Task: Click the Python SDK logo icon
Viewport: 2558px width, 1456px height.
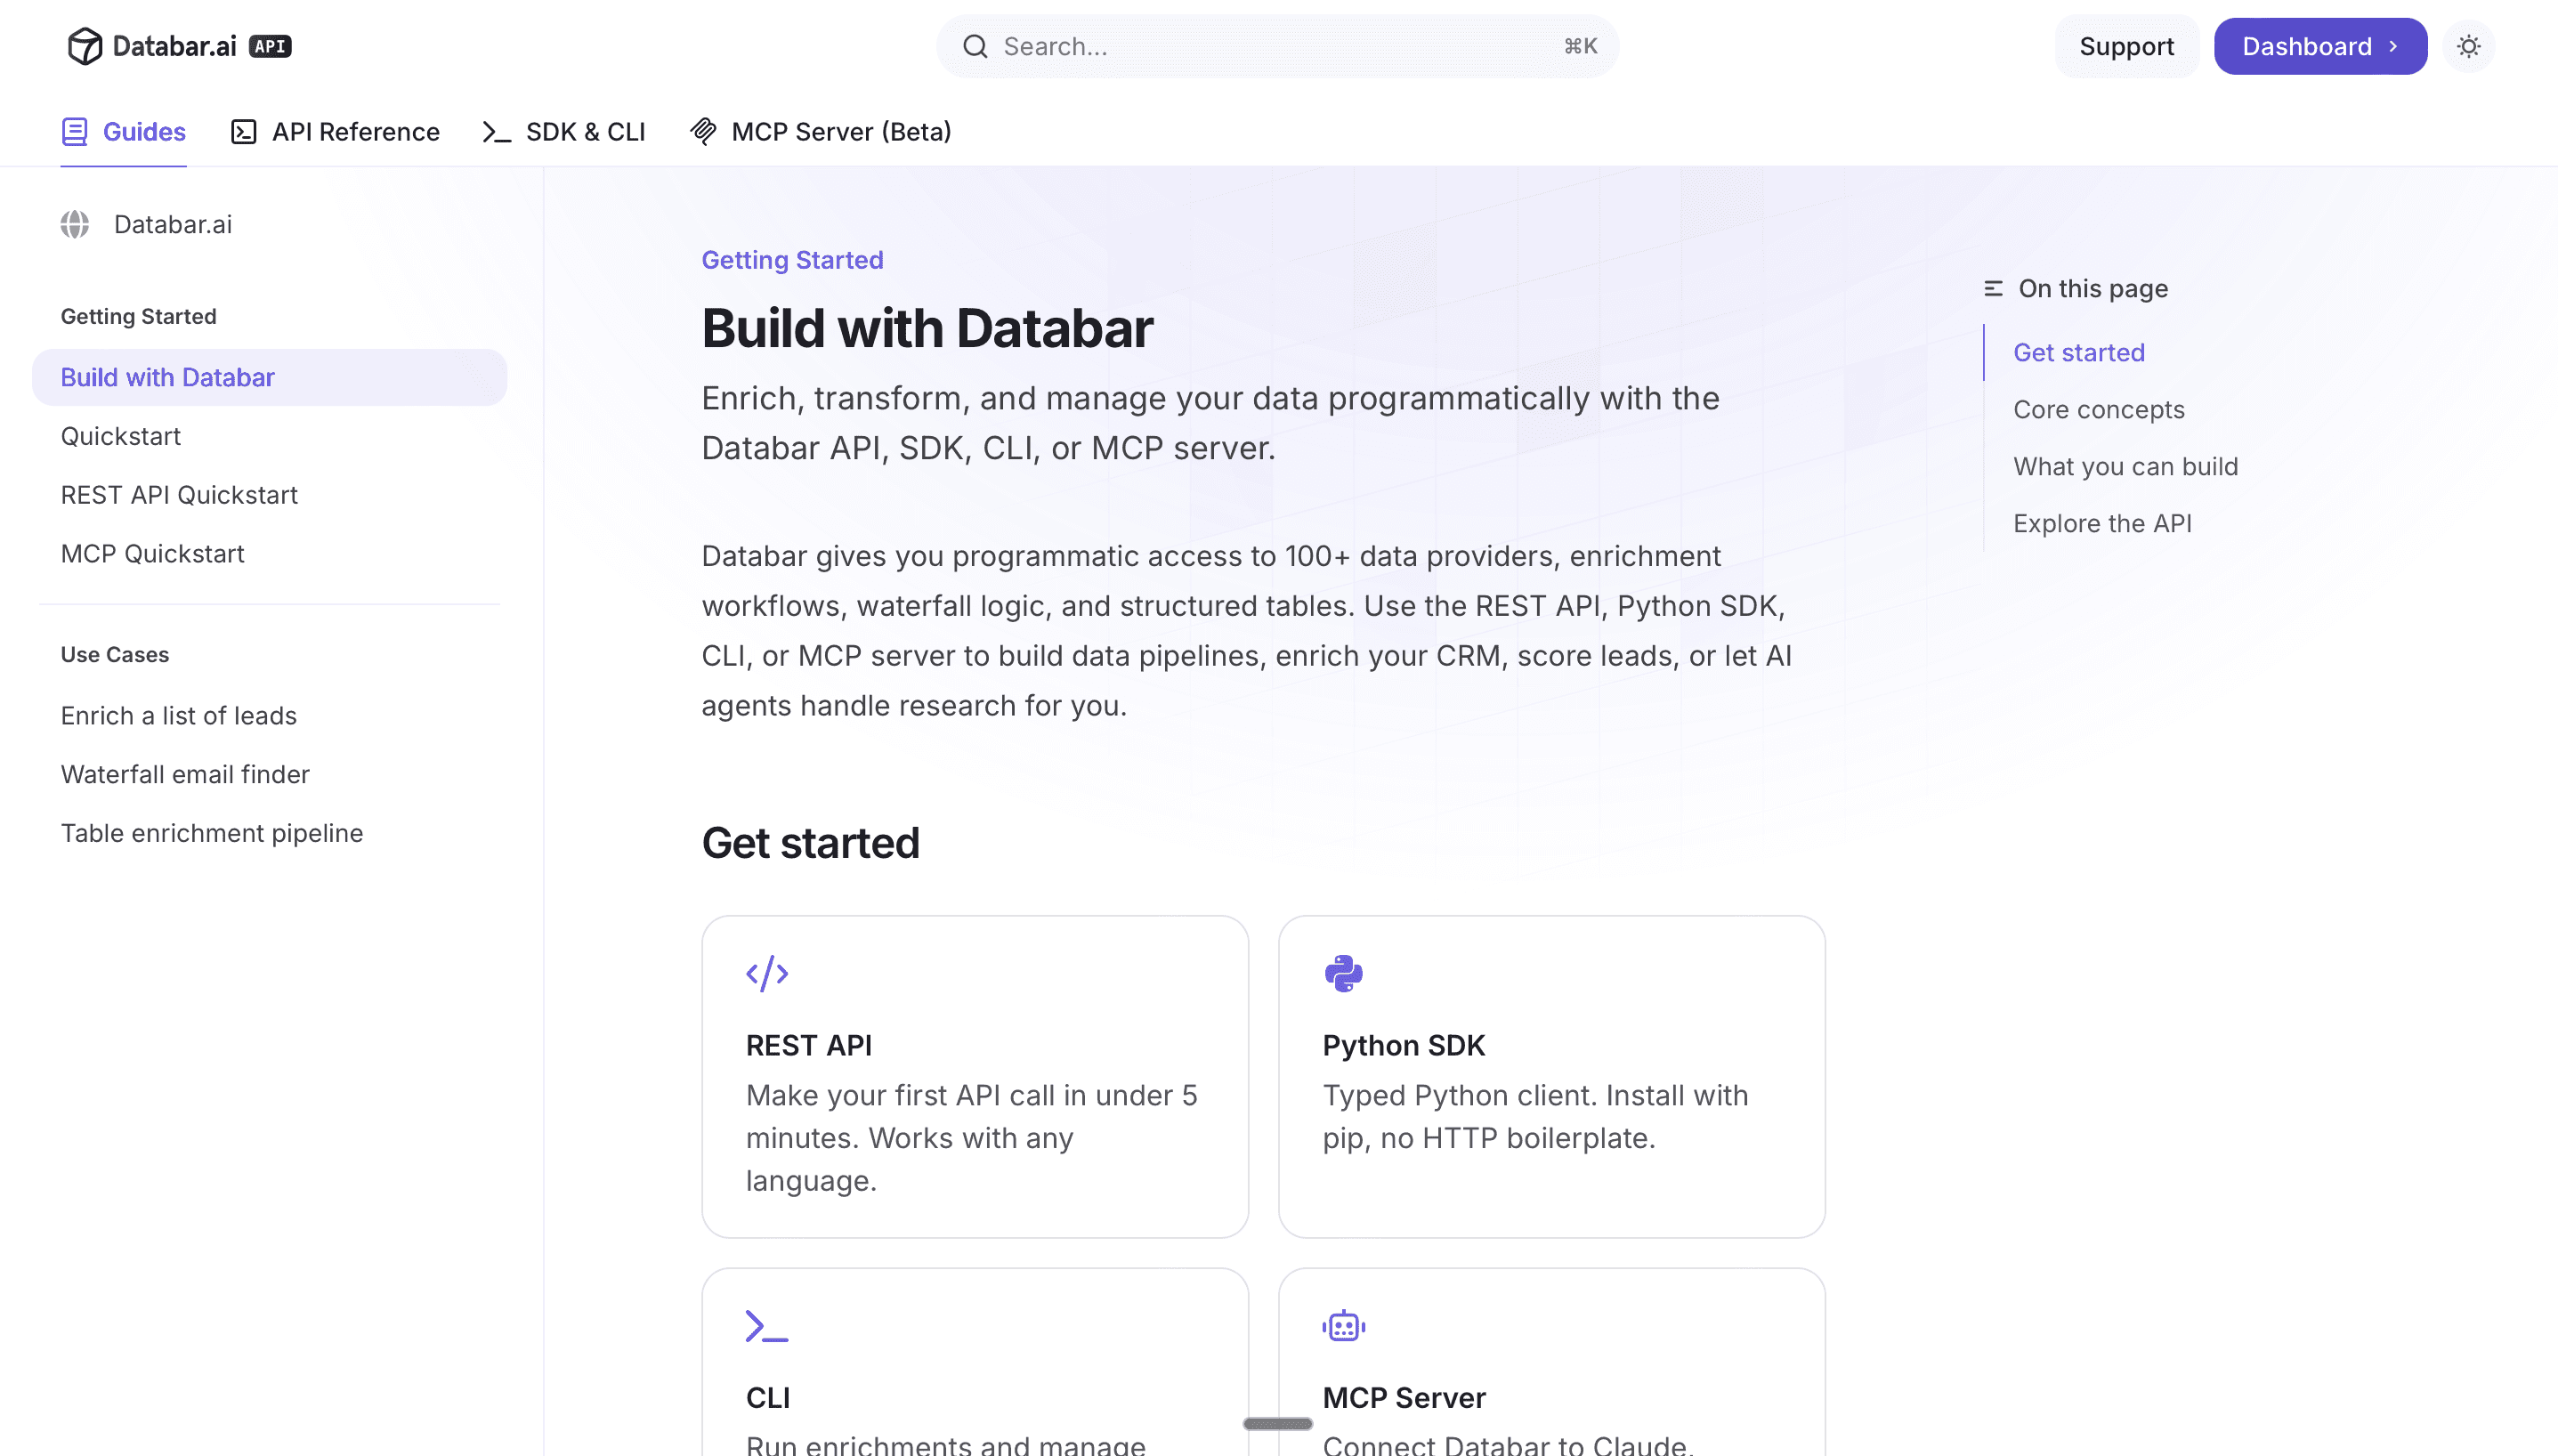Action: (1343, 973)
